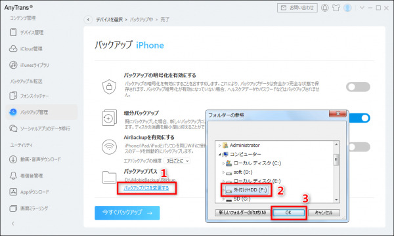Toggle AirBackup switch
Image resolution: width=394 pixels, height=236 pixels.
click(x=359, y=147)
